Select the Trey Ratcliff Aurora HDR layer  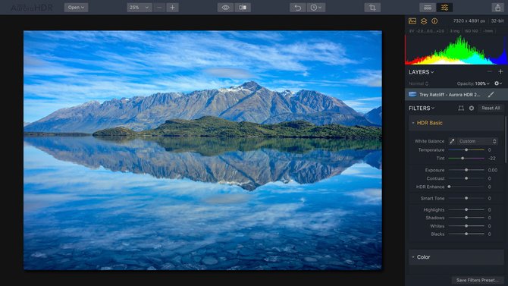(x=456, y=94)
